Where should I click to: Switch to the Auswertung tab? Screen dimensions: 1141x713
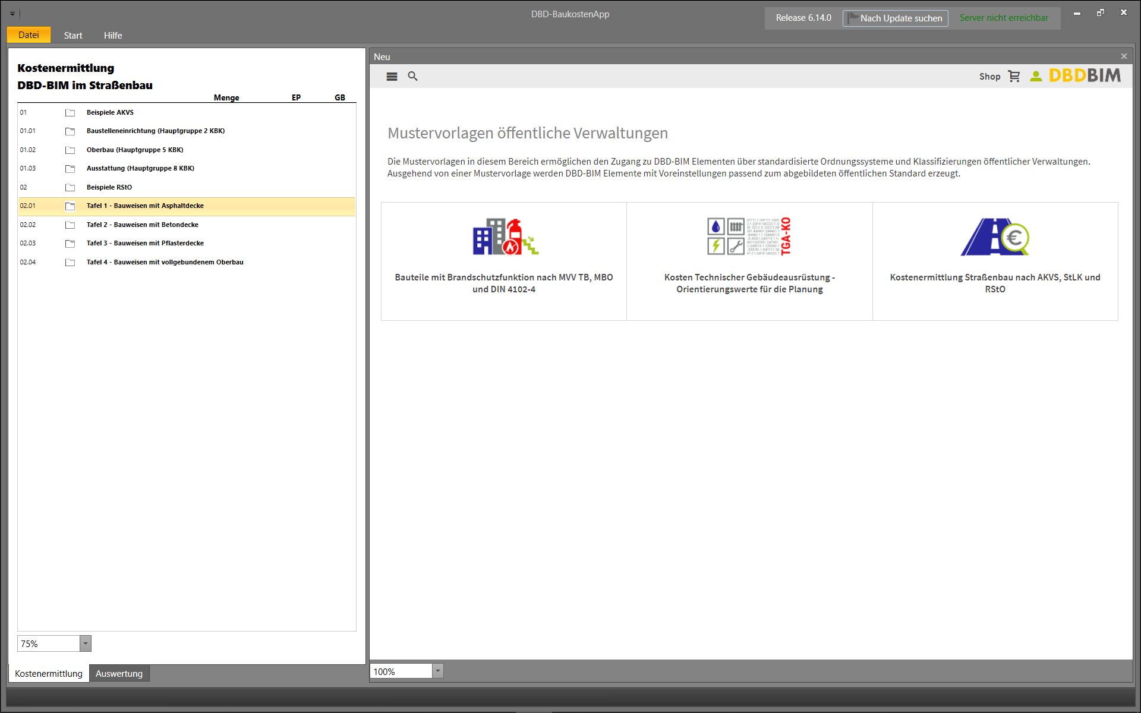point(119,674)
